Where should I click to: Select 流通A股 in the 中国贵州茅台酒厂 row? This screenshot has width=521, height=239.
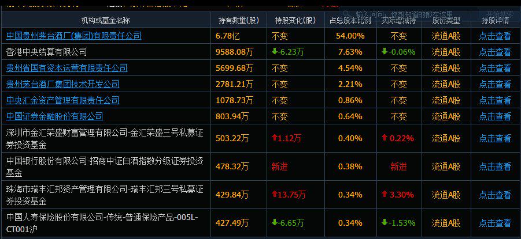(x=446, y=36)
